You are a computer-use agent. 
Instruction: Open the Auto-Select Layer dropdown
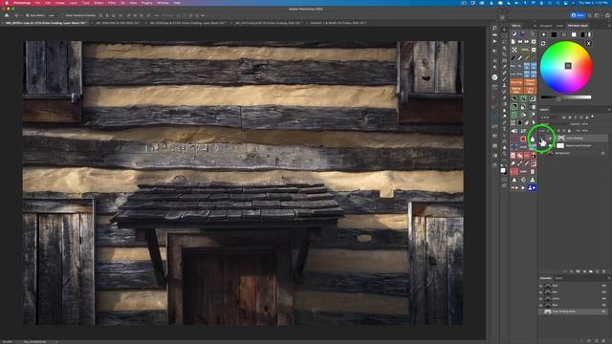tap(53, 15)
